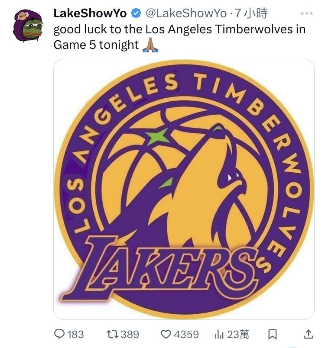The height and width of the screenshot is (348, 325).
Task: Open the Pepe frog profile avatar
Action: point(28,26)
